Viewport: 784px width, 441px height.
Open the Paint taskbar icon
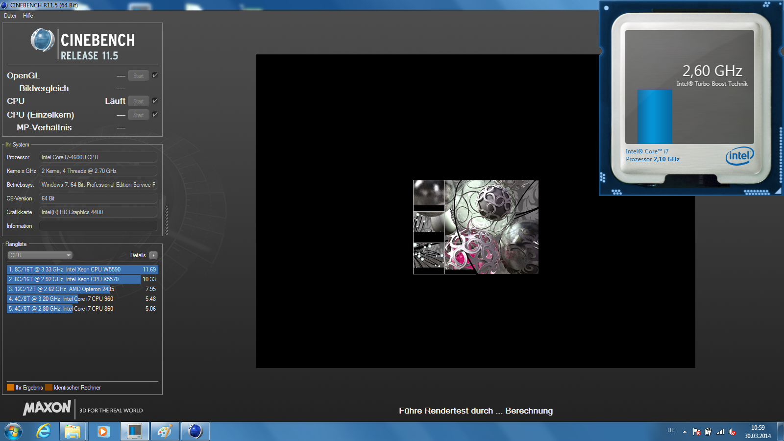[x=165, y=432]
